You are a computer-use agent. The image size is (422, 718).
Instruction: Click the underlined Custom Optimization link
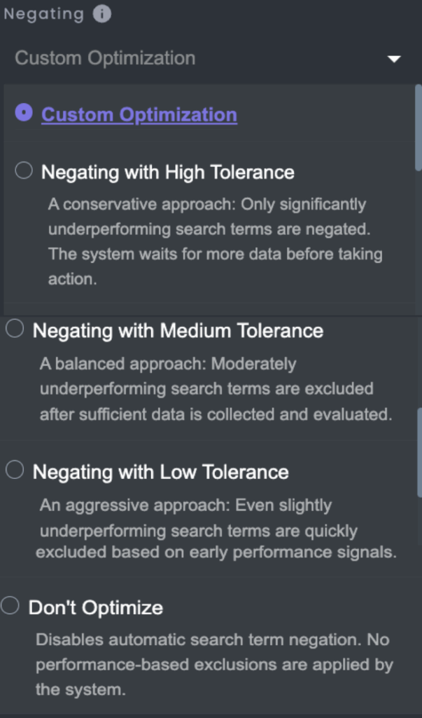[x=139, y=115]
